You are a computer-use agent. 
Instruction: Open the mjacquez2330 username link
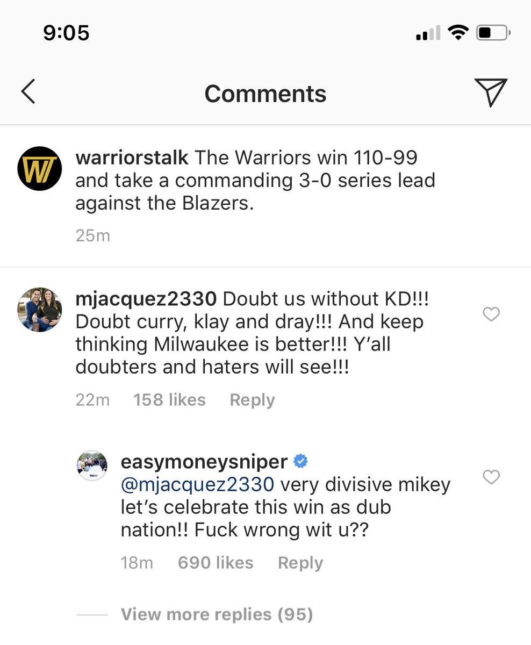(146, 299)
